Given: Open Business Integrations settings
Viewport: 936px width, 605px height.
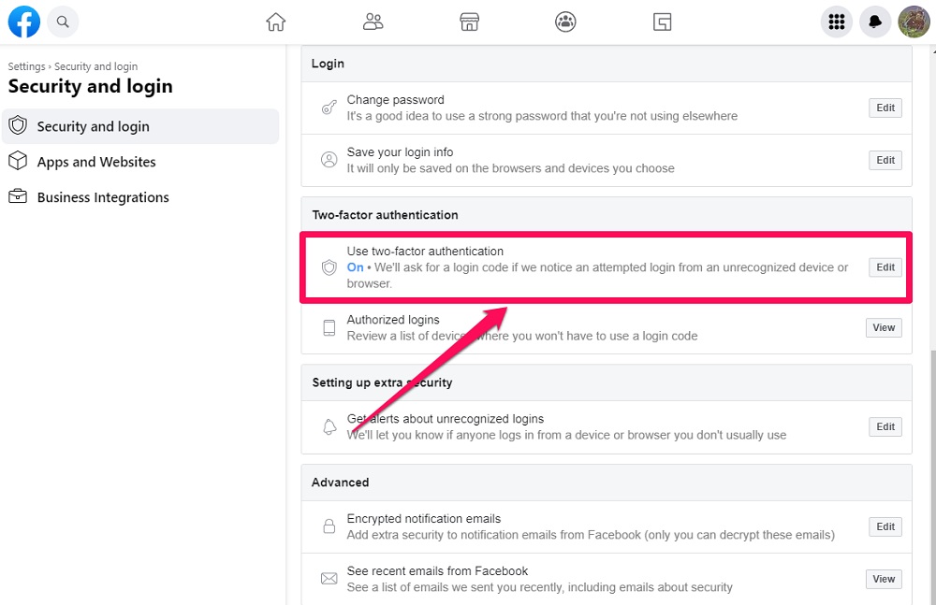Looking at the screenshot, I should tap(103, 197).
